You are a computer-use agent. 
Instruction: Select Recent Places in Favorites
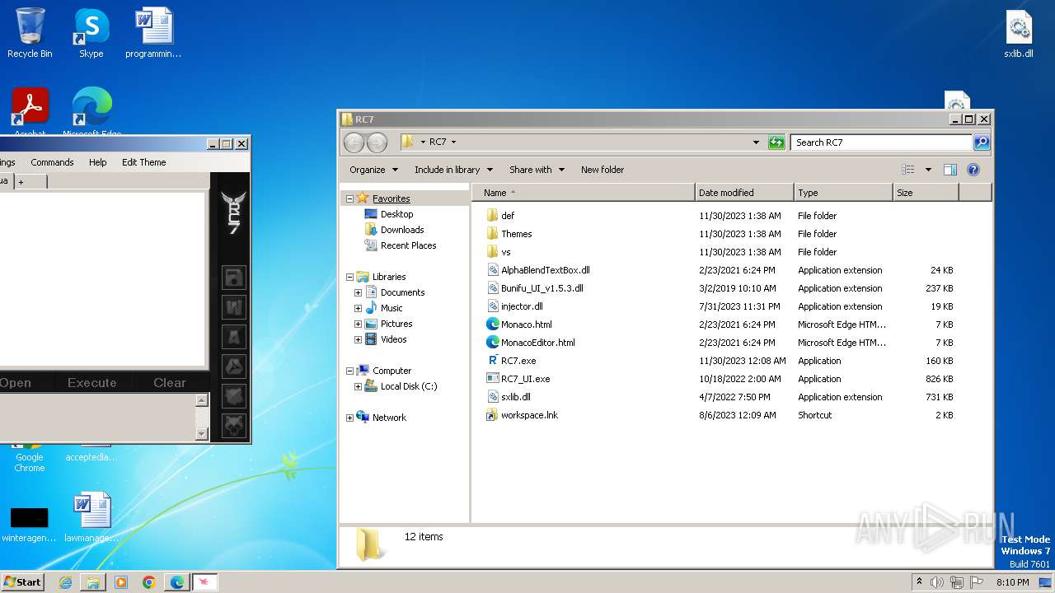[408, 245]
